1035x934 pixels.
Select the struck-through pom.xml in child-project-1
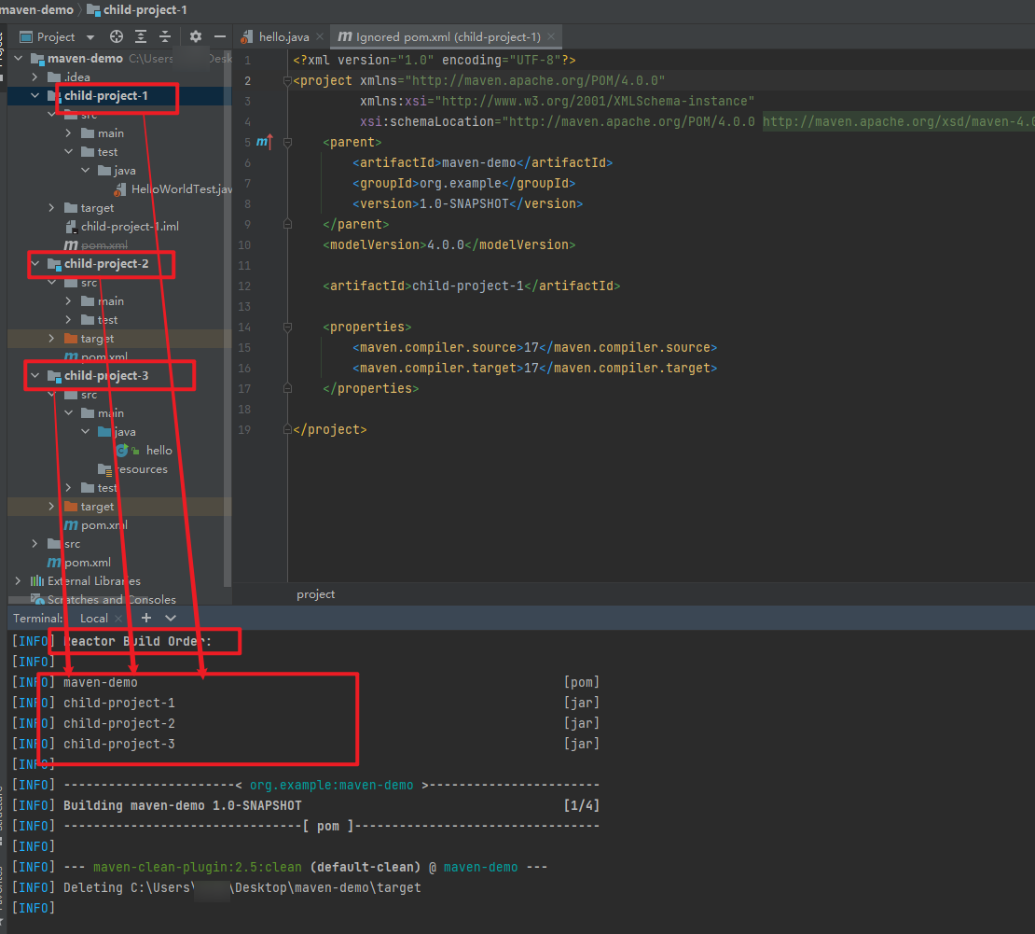click(104, 245)
